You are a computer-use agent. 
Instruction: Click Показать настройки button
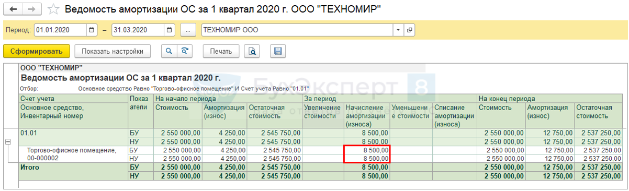point(113,51)
